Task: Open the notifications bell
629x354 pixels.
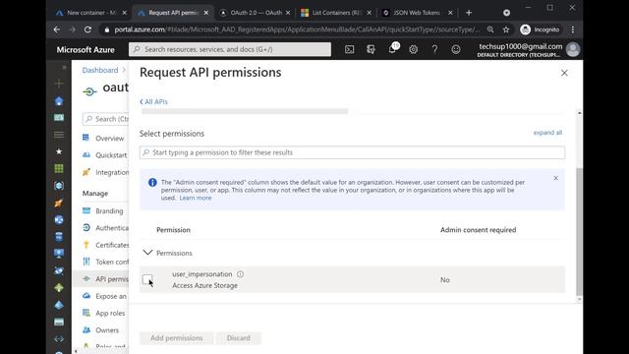Action: [392, 49]
